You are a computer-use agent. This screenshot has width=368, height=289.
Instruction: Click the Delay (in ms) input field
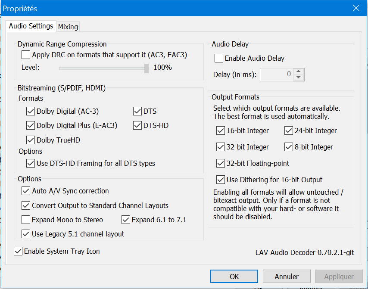coord(277,75)
